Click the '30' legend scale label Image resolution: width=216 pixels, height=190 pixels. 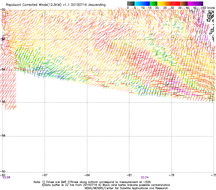tap(172, 8)
